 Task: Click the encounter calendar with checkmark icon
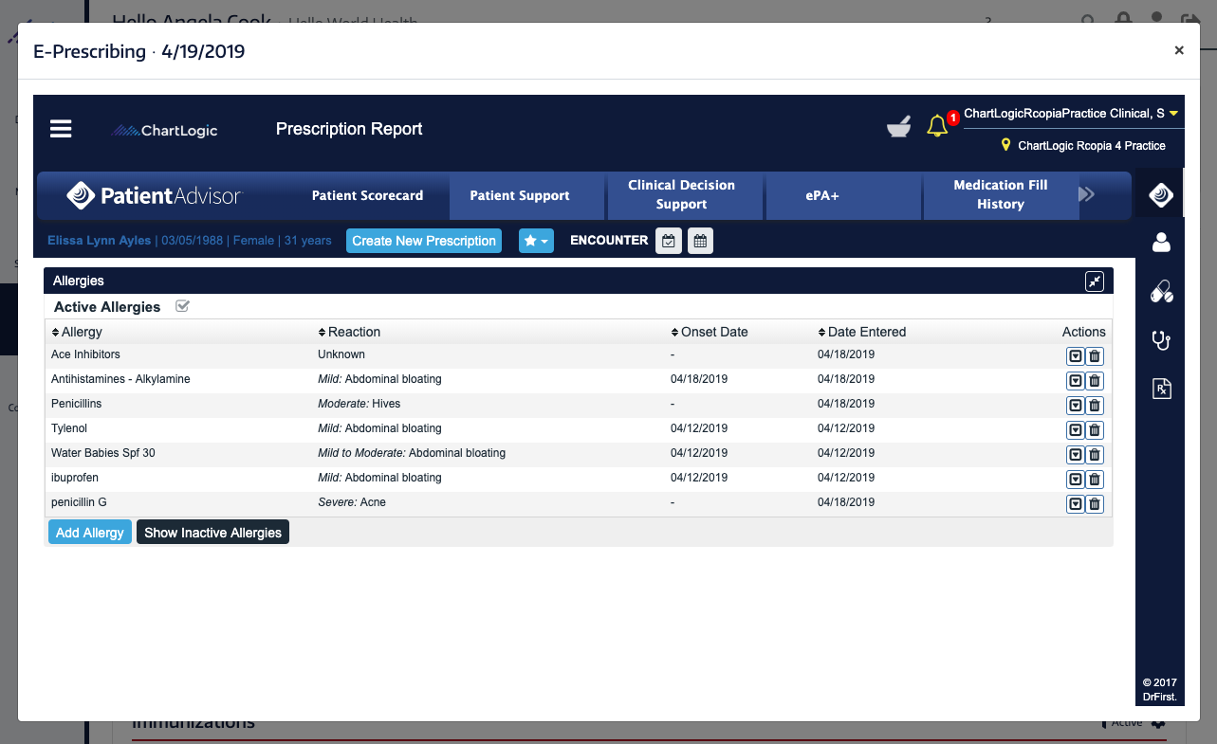click(669, 241)
